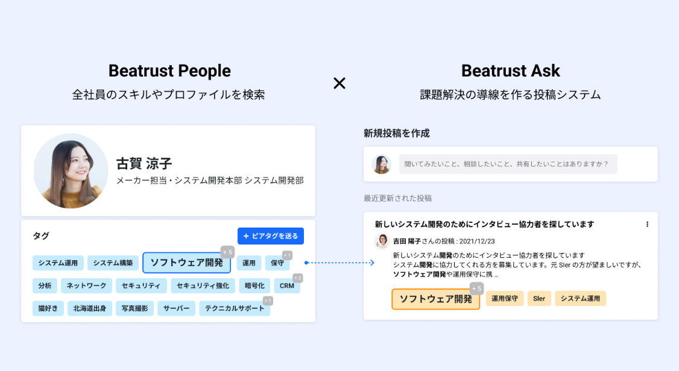Click the +5 badge on the blue ソフトウェア開発 tag
Image resolution: width=679 pixels, height=371 pixels.
click(227, 252)
